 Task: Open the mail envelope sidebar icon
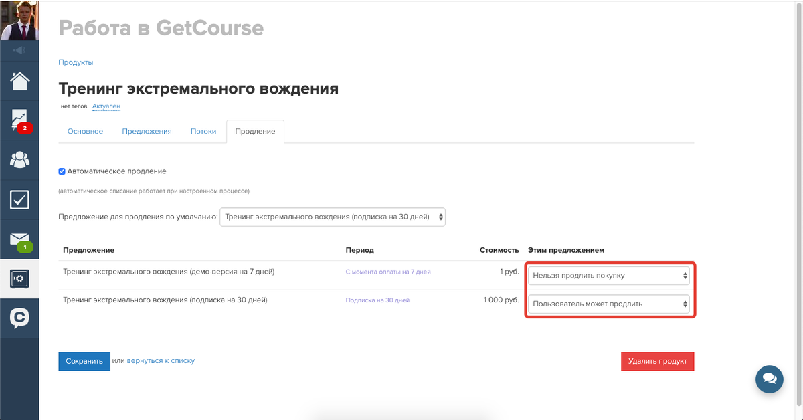point(19,240)
